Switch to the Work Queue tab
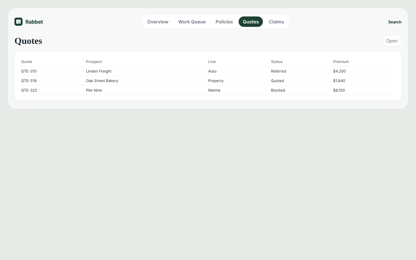Image resolution: width=416 pixels, height=260 pixels. (x=192, y=22)
